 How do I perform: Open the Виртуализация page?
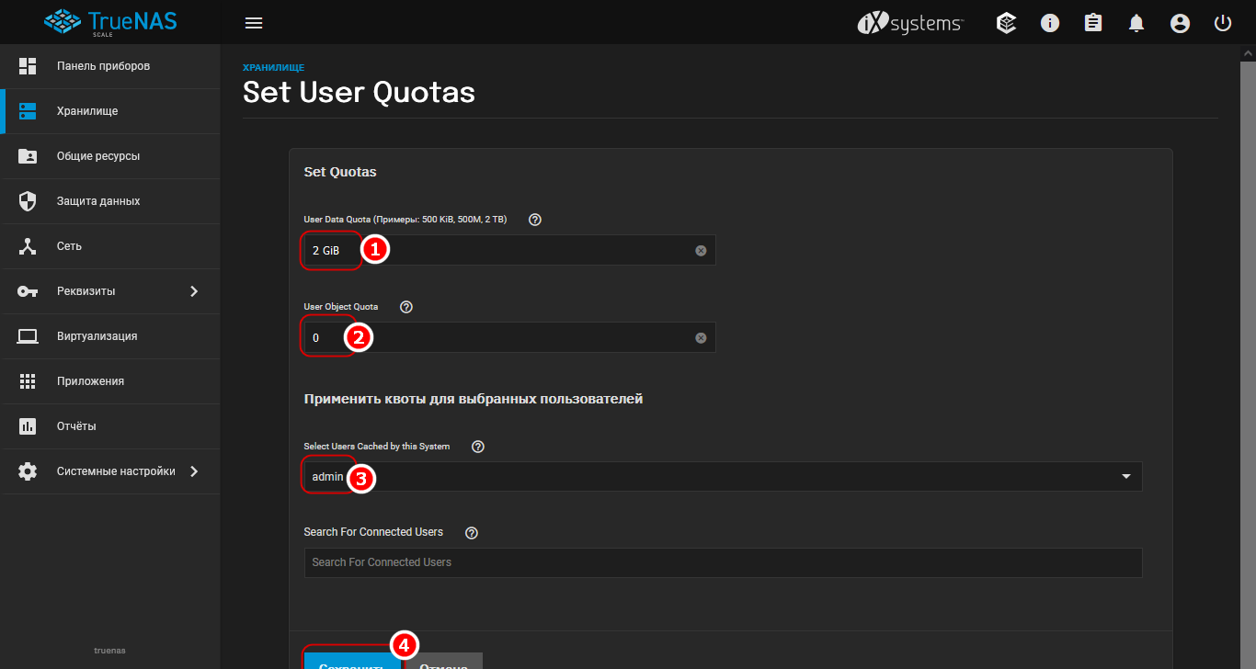(x=97, y=336)
